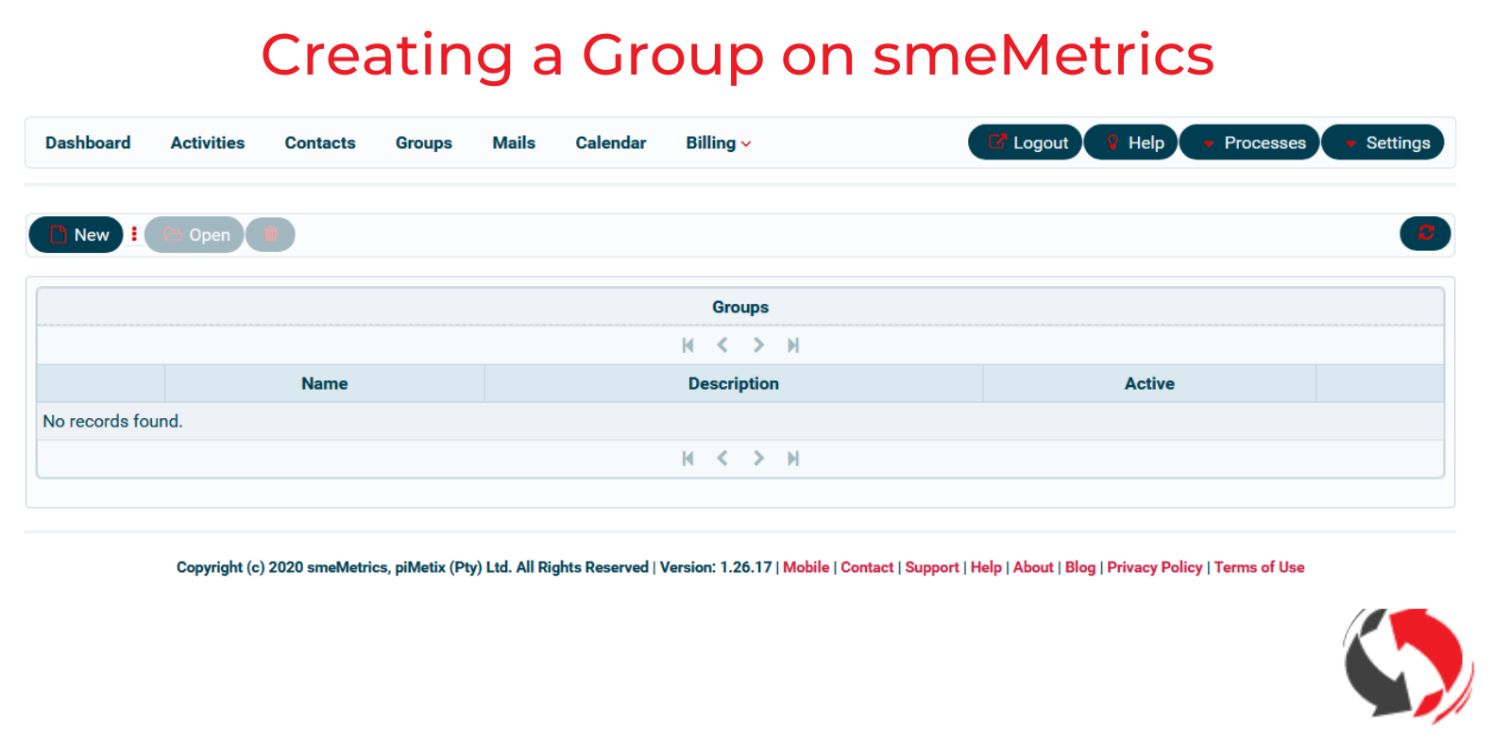The width and height of the screenshot is (1511, 755).
Task: Go to first page in top paginator
Action: click(x=688, y=345)
